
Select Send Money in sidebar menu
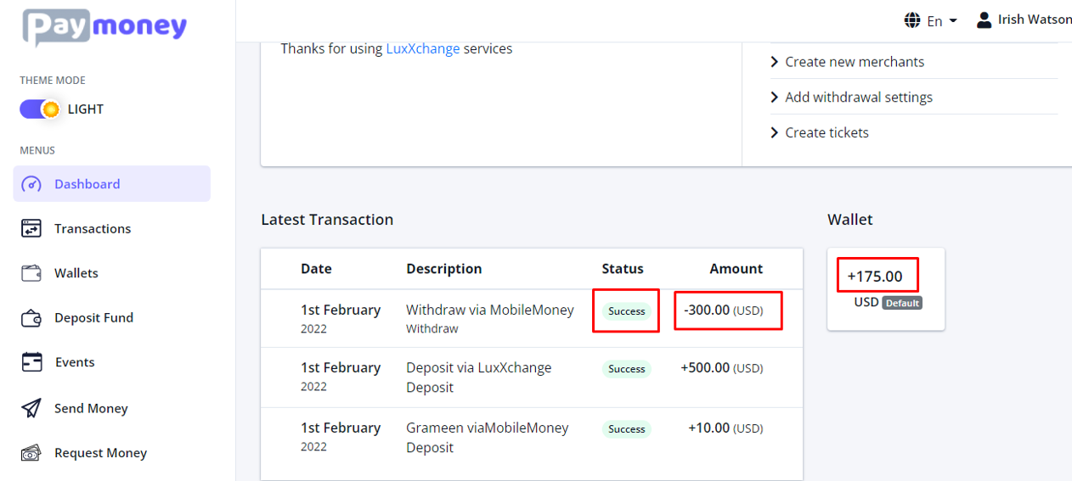click(91, 409)
